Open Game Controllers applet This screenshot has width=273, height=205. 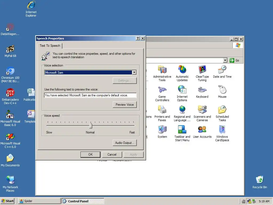coord(162,93)
